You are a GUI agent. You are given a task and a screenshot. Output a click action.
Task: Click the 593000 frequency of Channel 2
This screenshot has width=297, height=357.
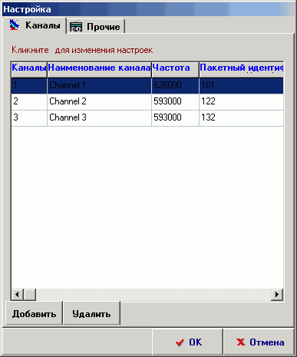[175, 101]
